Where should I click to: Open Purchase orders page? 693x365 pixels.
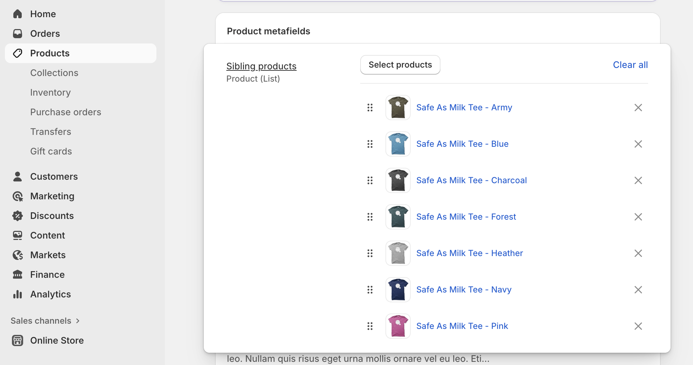tap(66, 112)
